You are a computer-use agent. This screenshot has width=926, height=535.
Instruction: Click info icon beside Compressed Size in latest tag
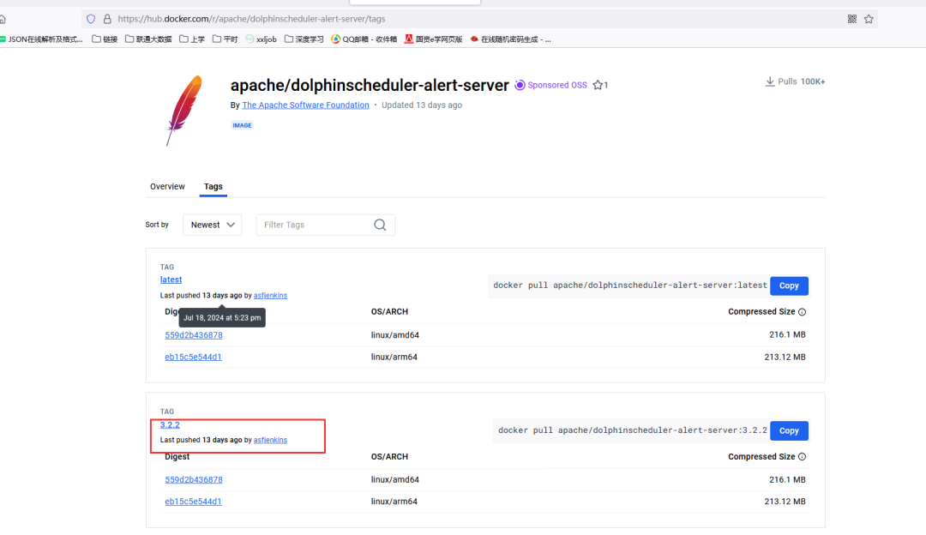802,312
